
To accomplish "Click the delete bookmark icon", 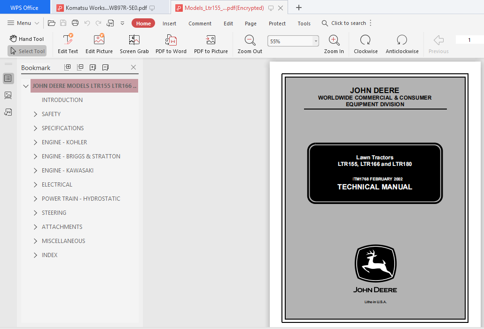I will (105, 67).
